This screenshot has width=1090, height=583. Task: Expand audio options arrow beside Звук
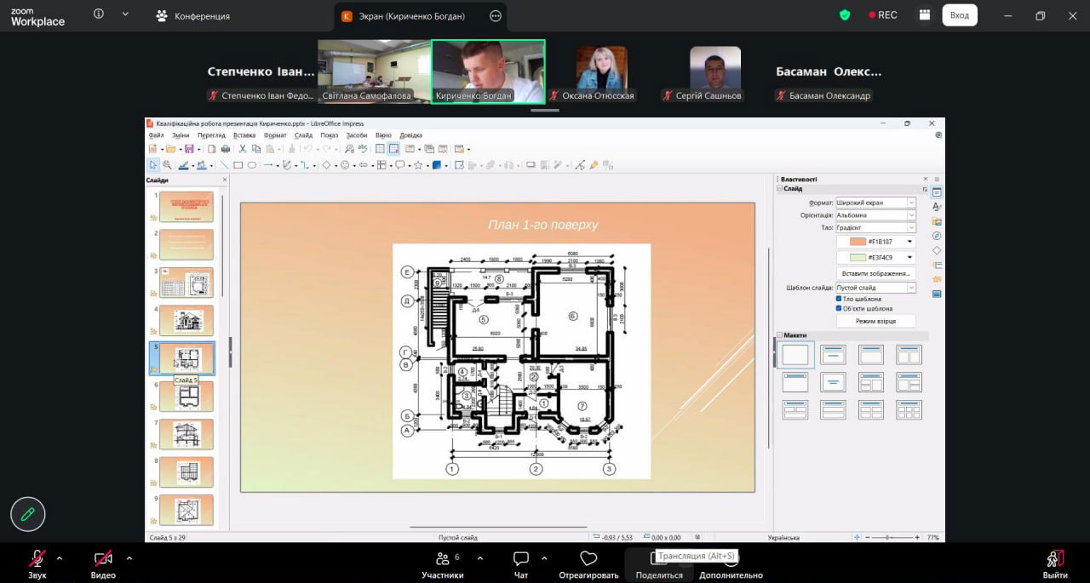(x=59, y=558)
